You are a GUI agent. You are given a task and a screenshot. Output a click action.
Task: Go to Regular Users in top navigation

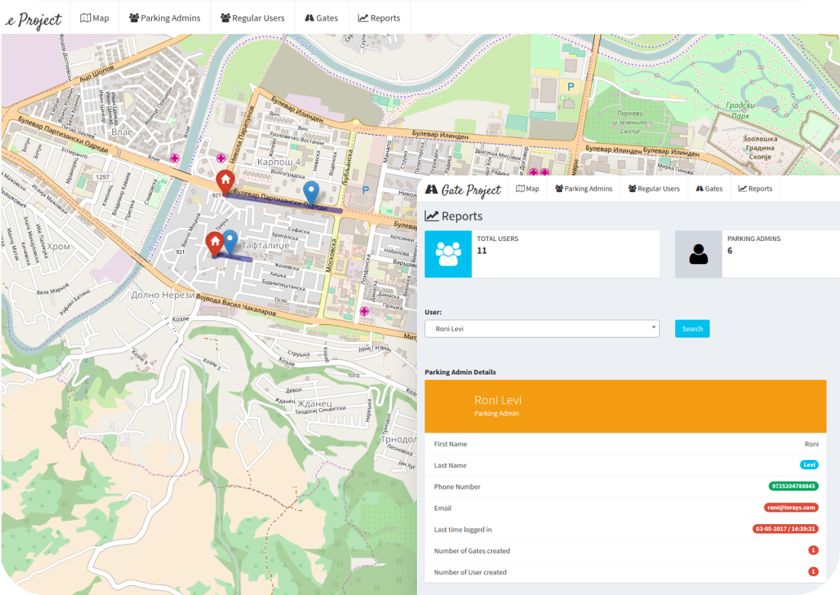pyautogui.click(x=252, y=18)
